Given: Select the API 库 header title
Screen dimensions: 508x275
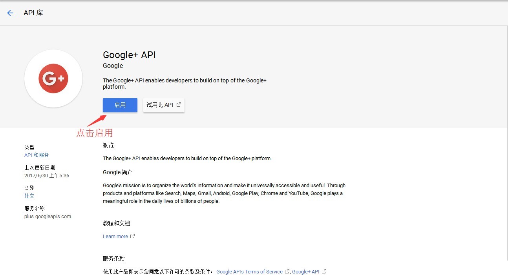Looking at the screenshot, I should (x=33, y=13).
